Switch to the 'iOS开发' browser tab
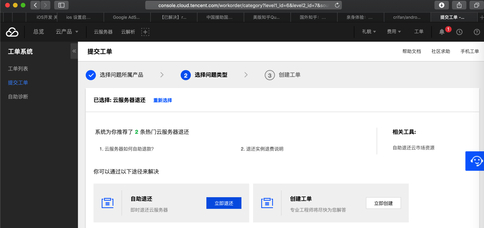This screenshot has width=484, height=228. [x=42, y=17]
